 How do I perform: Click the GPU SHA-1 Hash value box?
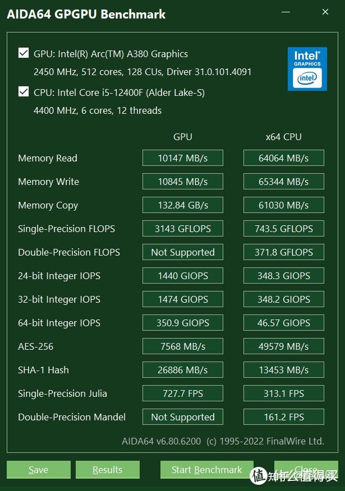(182, 370)
